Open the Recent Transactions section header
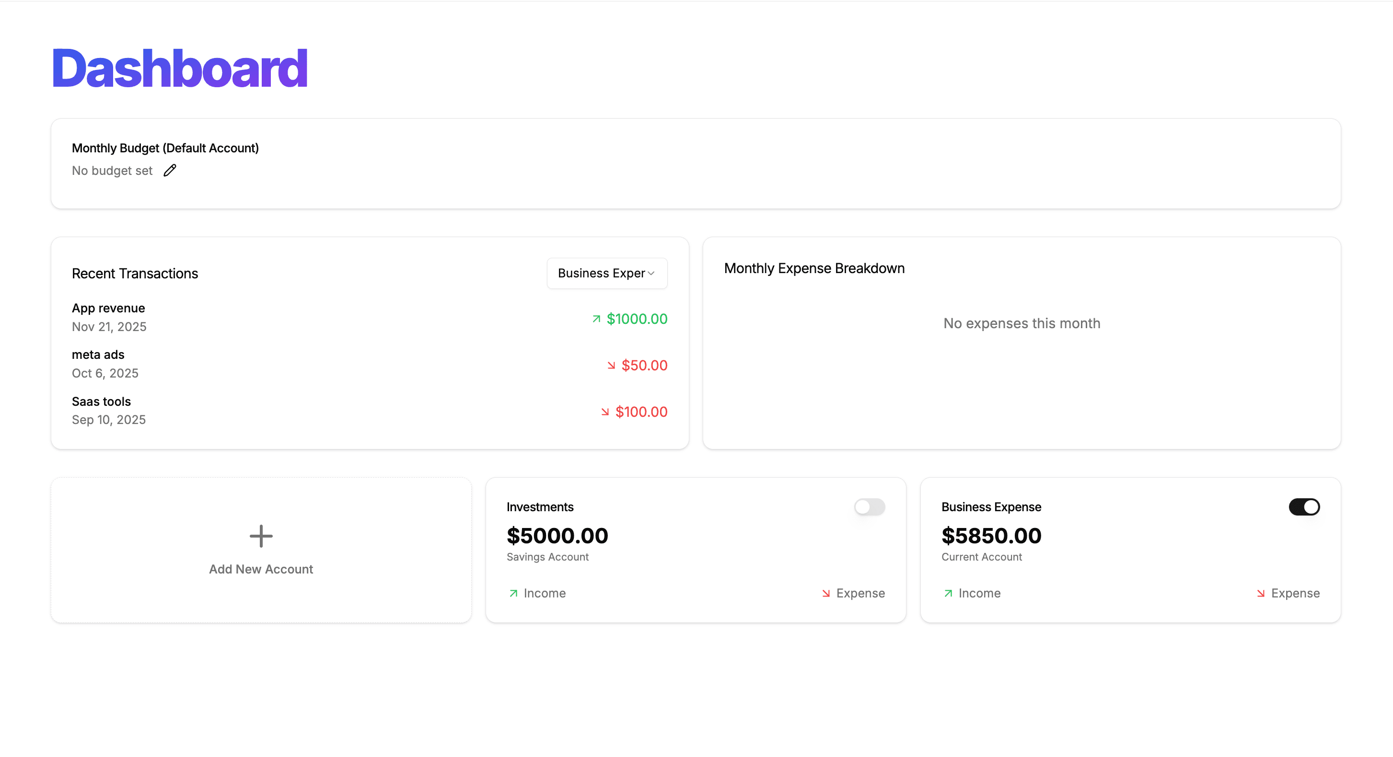1393x757 pixels. tap(135, 274)
